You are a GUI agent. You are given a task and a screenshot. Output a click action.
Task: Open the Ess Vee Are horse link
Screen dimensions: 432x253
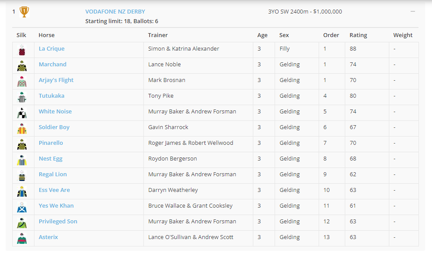point(54,190)
